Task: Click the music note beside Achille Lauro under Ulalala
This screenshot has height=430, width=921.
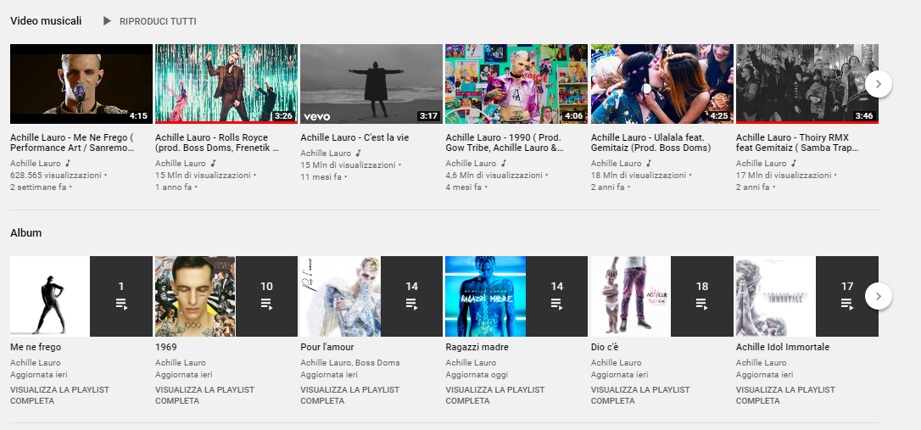Action: [649, 164]
